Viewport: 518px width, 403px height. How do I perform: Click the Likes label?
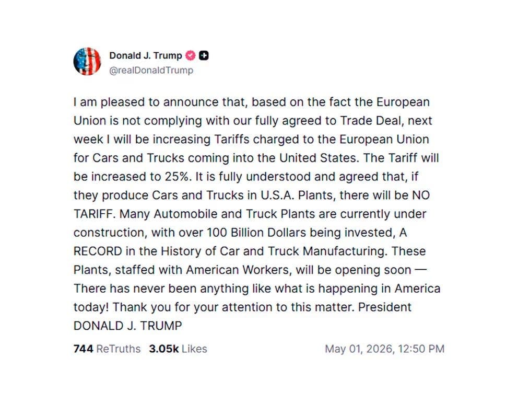195,349
